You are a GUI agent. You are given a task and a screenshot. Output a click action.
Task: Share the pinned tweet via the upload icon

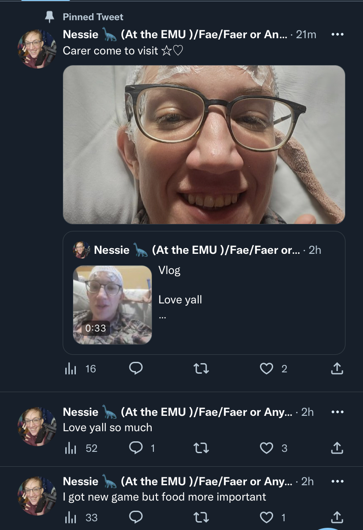(x=337, y=369)
